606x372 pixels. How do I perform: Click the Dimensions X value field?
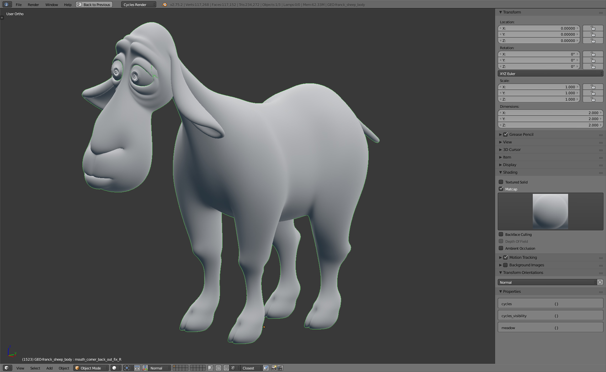point(550,113)
